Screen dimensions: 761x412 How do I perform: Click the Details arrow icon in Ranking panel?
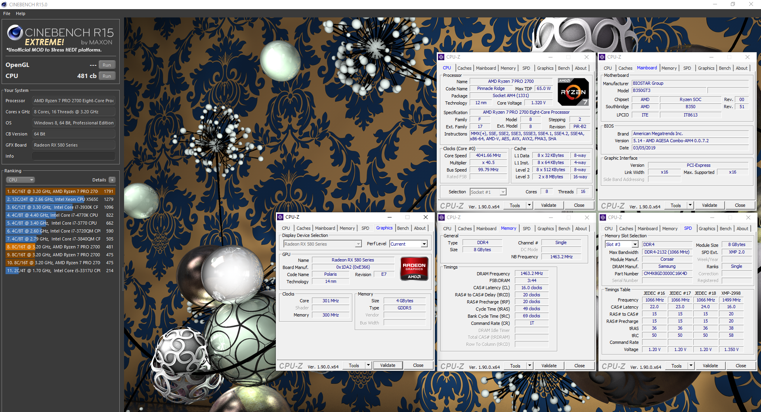click(112, 180)
